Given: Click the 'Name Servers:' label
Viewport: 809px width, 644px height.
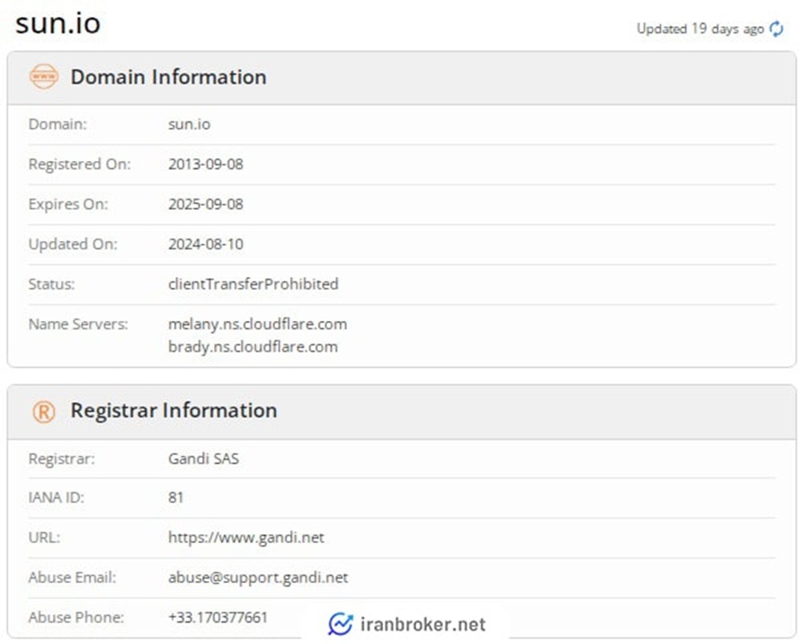Looking at the screenshot, I should pos(78,325).
